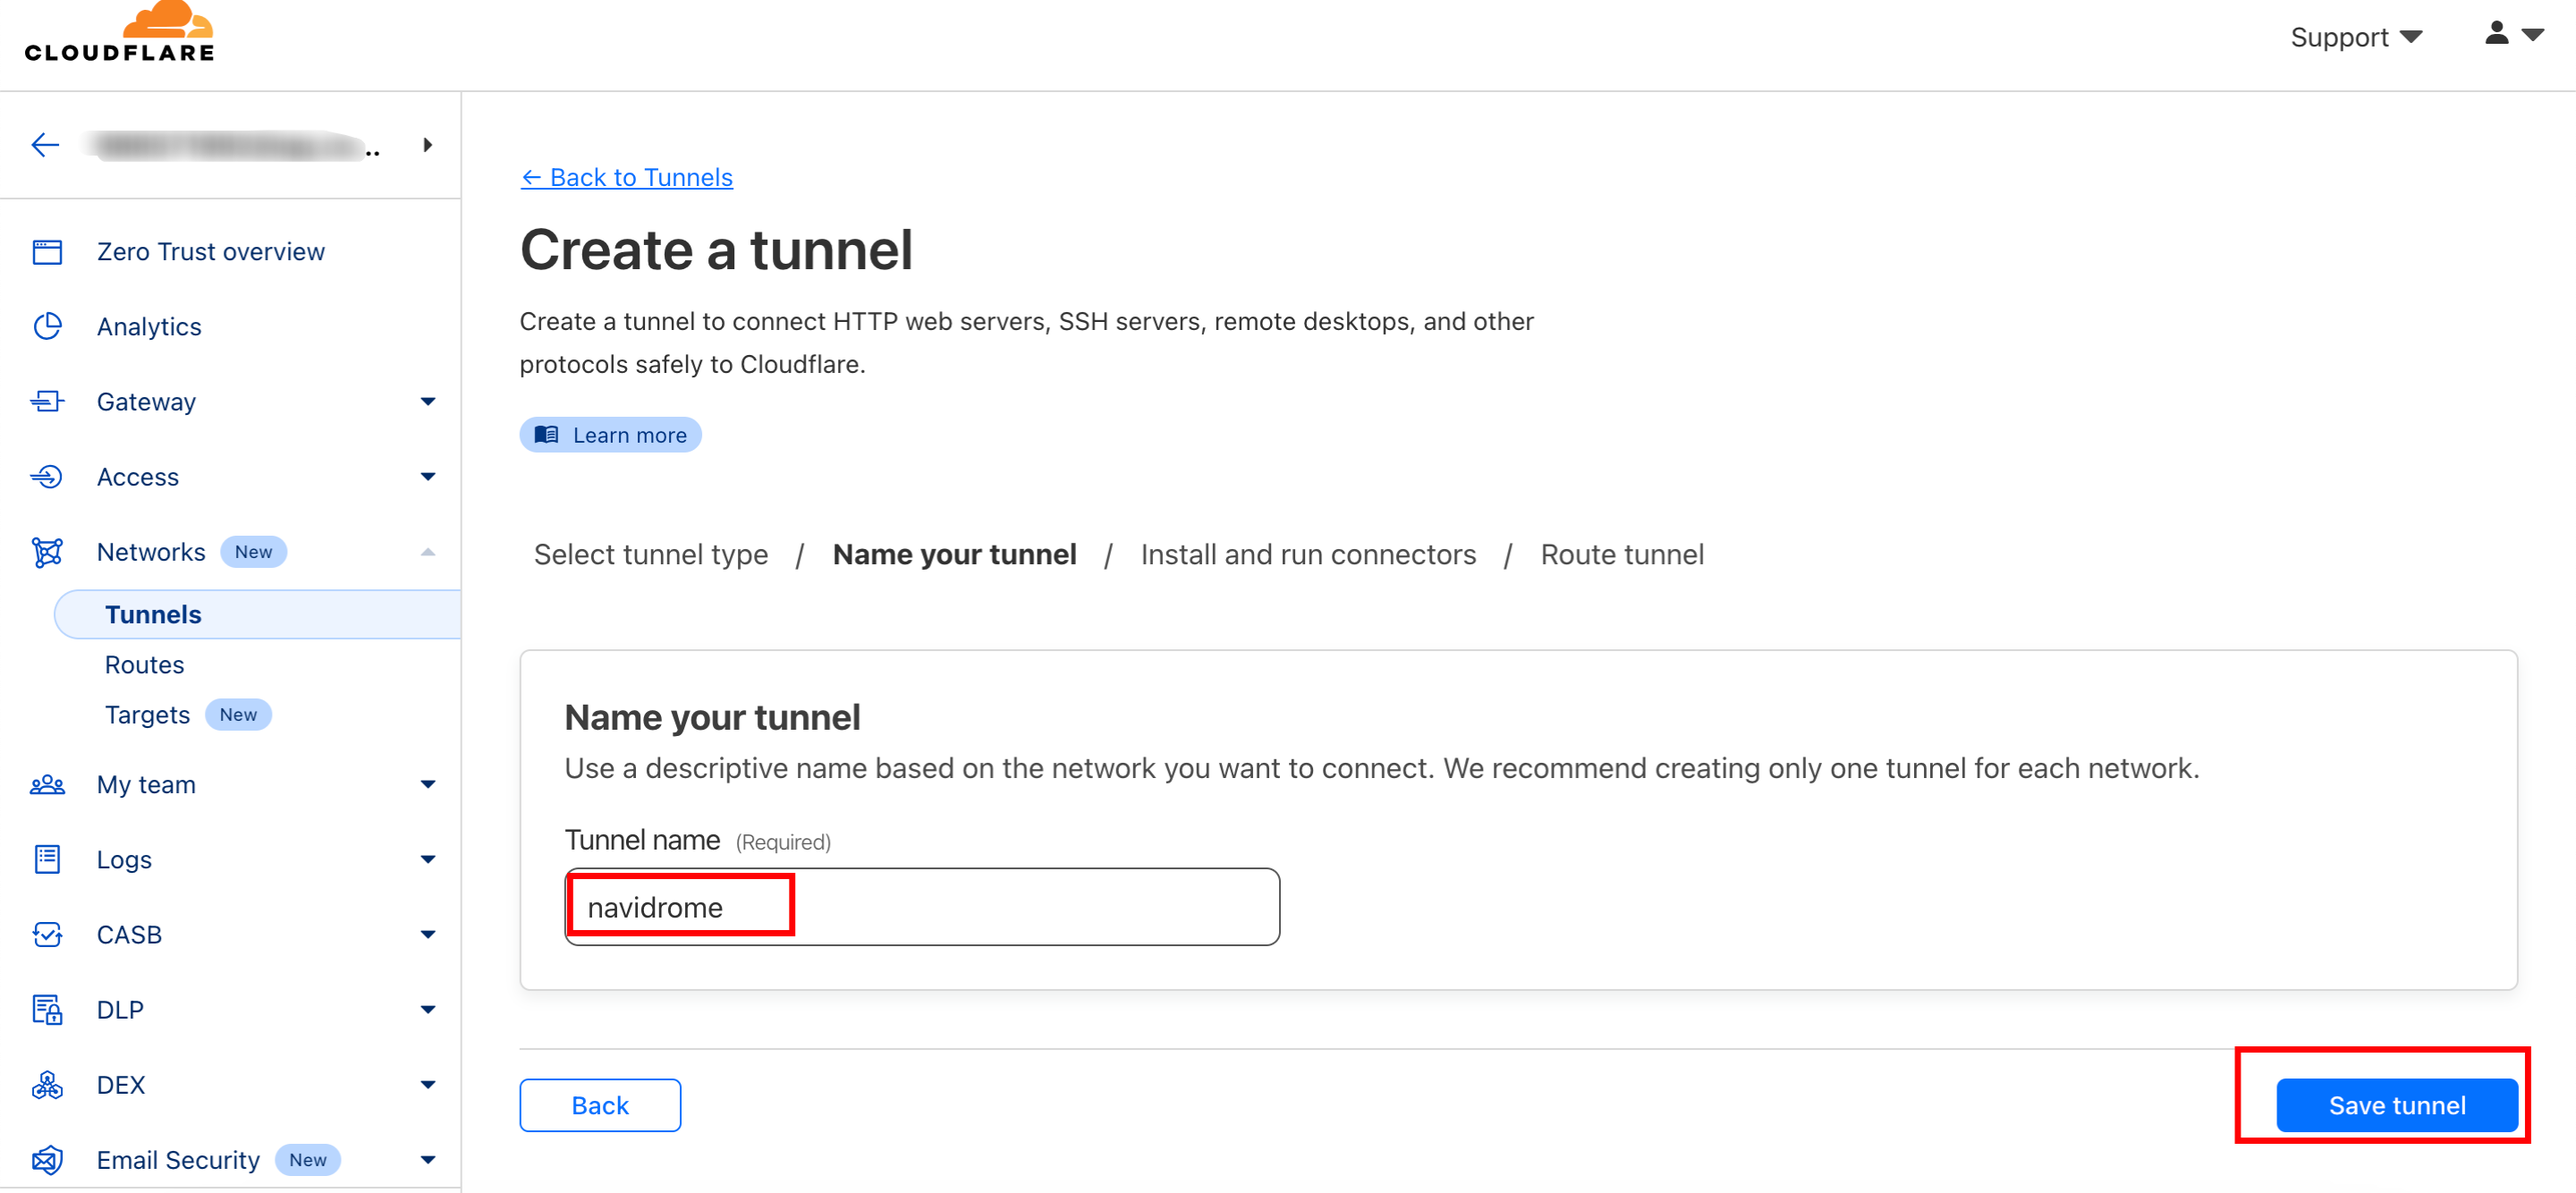The image size is (2576, 1193).
Task: Click the CASB sidebar icon
Action: click(47, 935)
